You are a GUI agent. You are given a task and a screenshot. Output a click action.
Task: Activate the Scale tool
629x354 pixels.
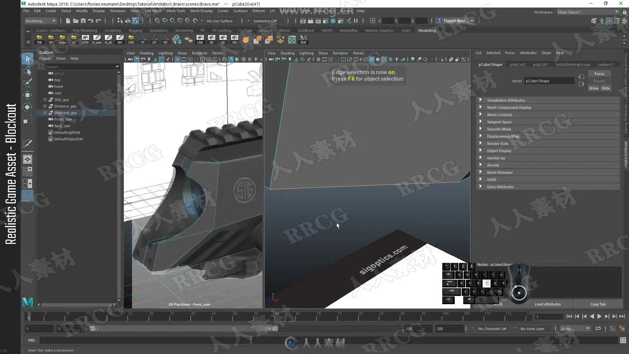tap(28, 119)
